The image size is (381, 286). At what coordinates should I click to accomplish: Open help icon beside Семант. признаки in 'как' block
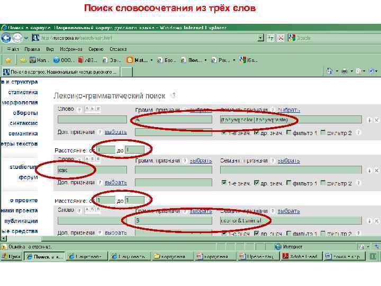pyautogui.click(x=273, y=160)
